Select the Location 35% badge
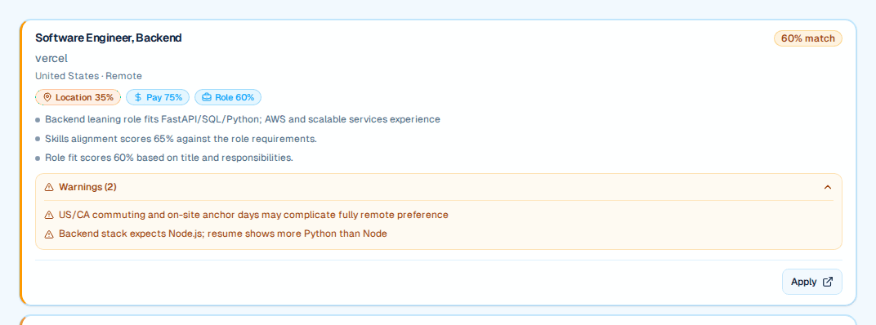This screenshot has height=325, width=876. [x=78, y=97]
